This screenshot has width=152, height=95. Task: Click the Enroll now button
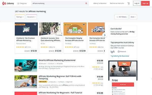pyautogui.click(x=123, y=85)
